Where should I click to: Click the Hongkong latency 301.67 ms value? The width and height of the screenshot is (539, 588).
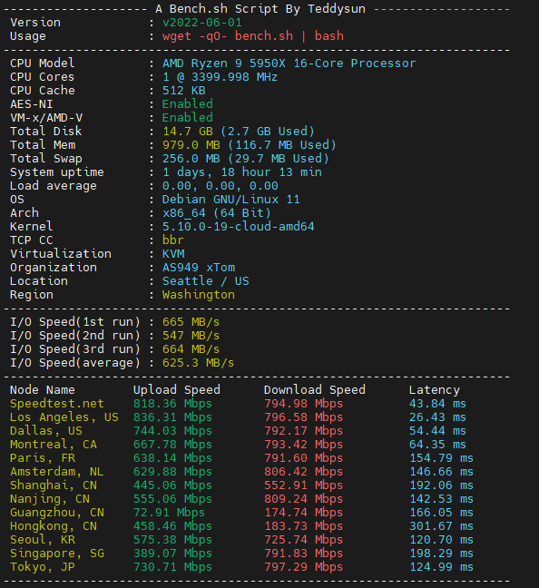coord(441,526)
